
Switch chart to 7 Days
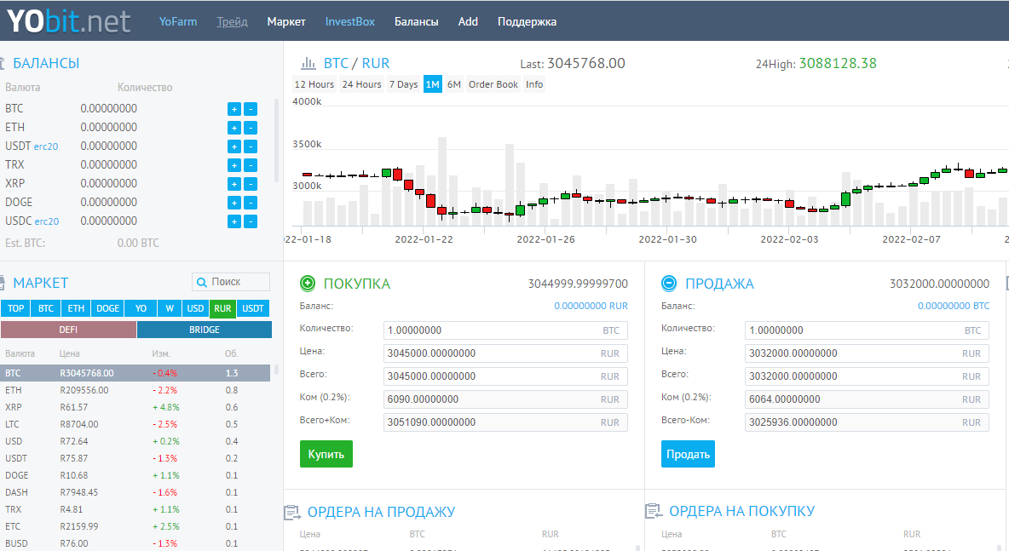click(x=403, y=84)
